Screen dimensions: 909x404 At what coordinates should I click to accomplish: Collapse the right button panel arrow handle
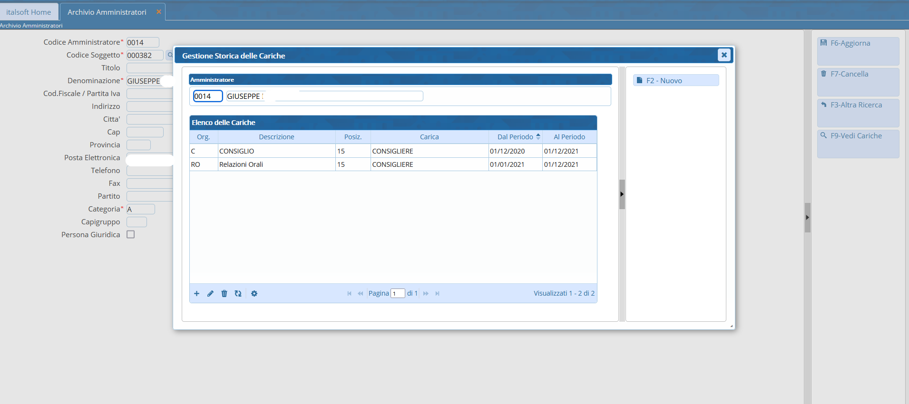tap(807, 217)
